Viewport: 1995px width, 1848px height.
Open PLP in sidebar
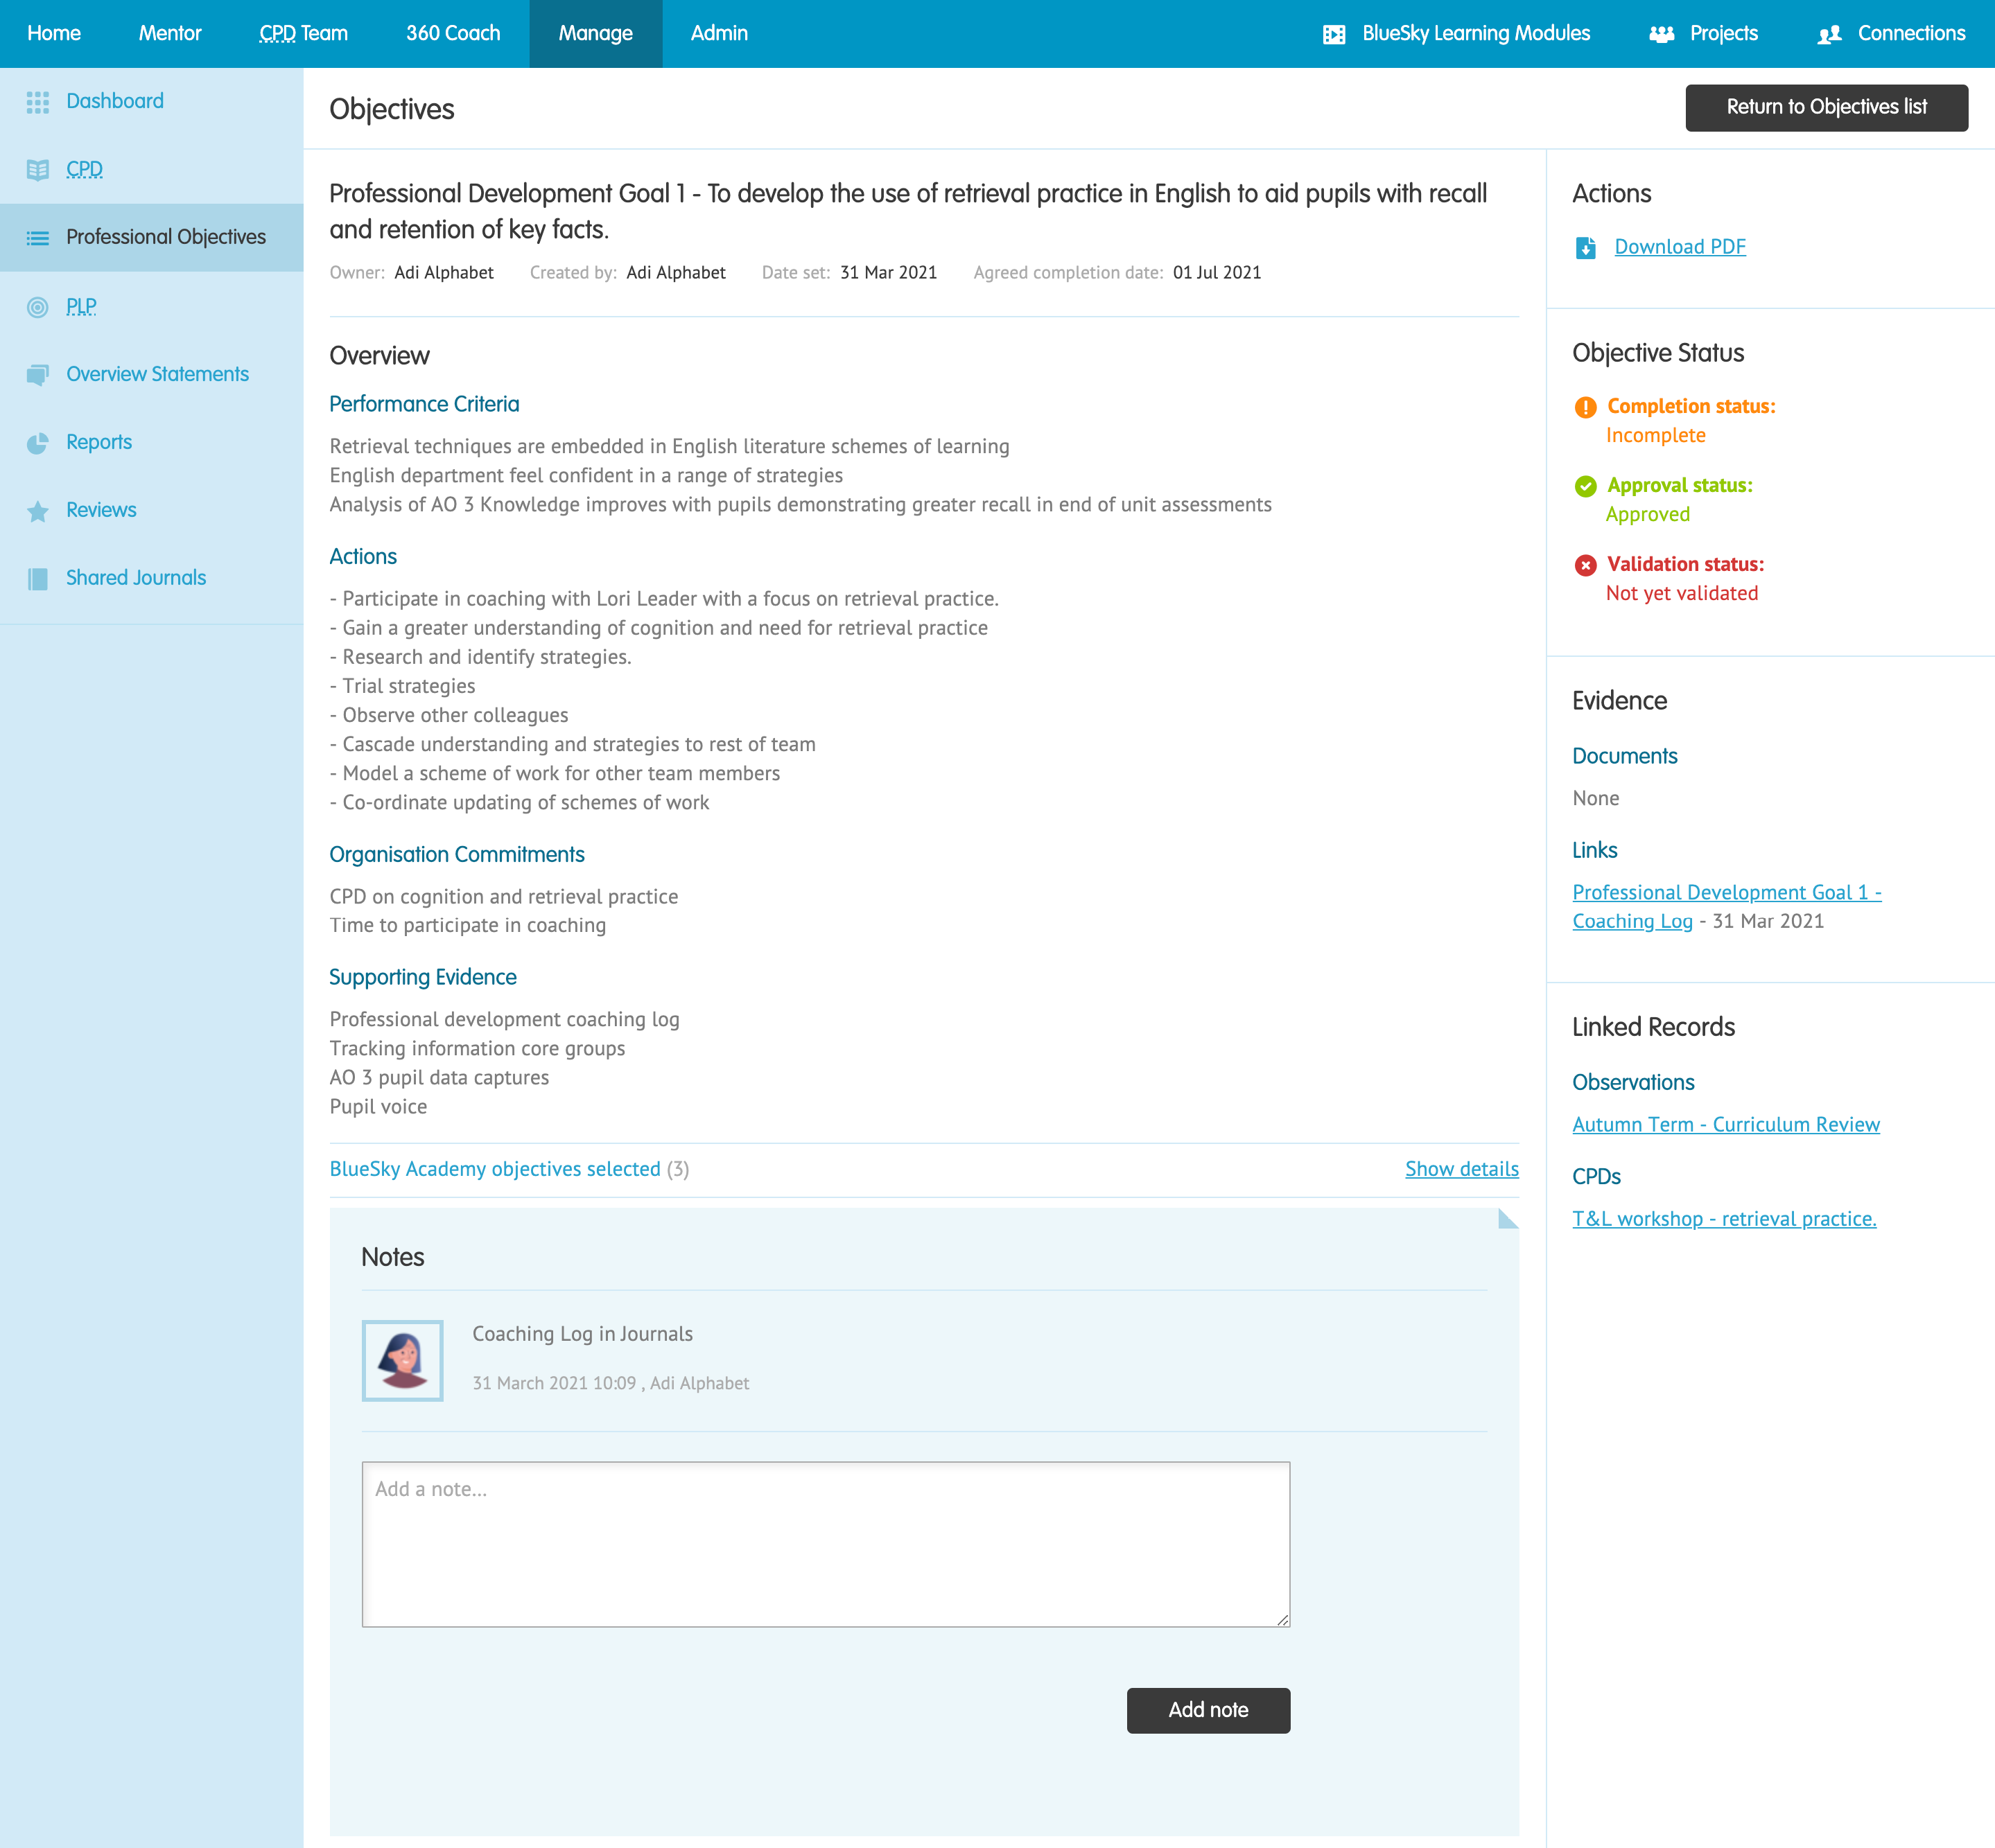81,306
